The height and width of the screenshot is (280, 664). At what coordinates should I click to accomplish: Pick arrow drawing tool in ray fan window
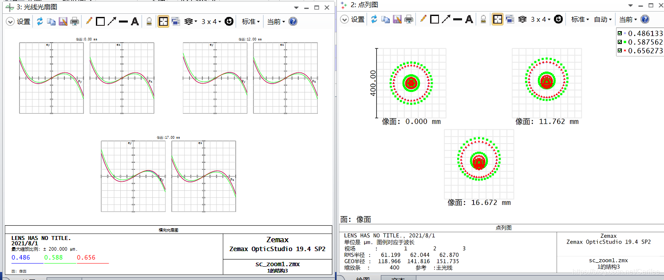112,21
